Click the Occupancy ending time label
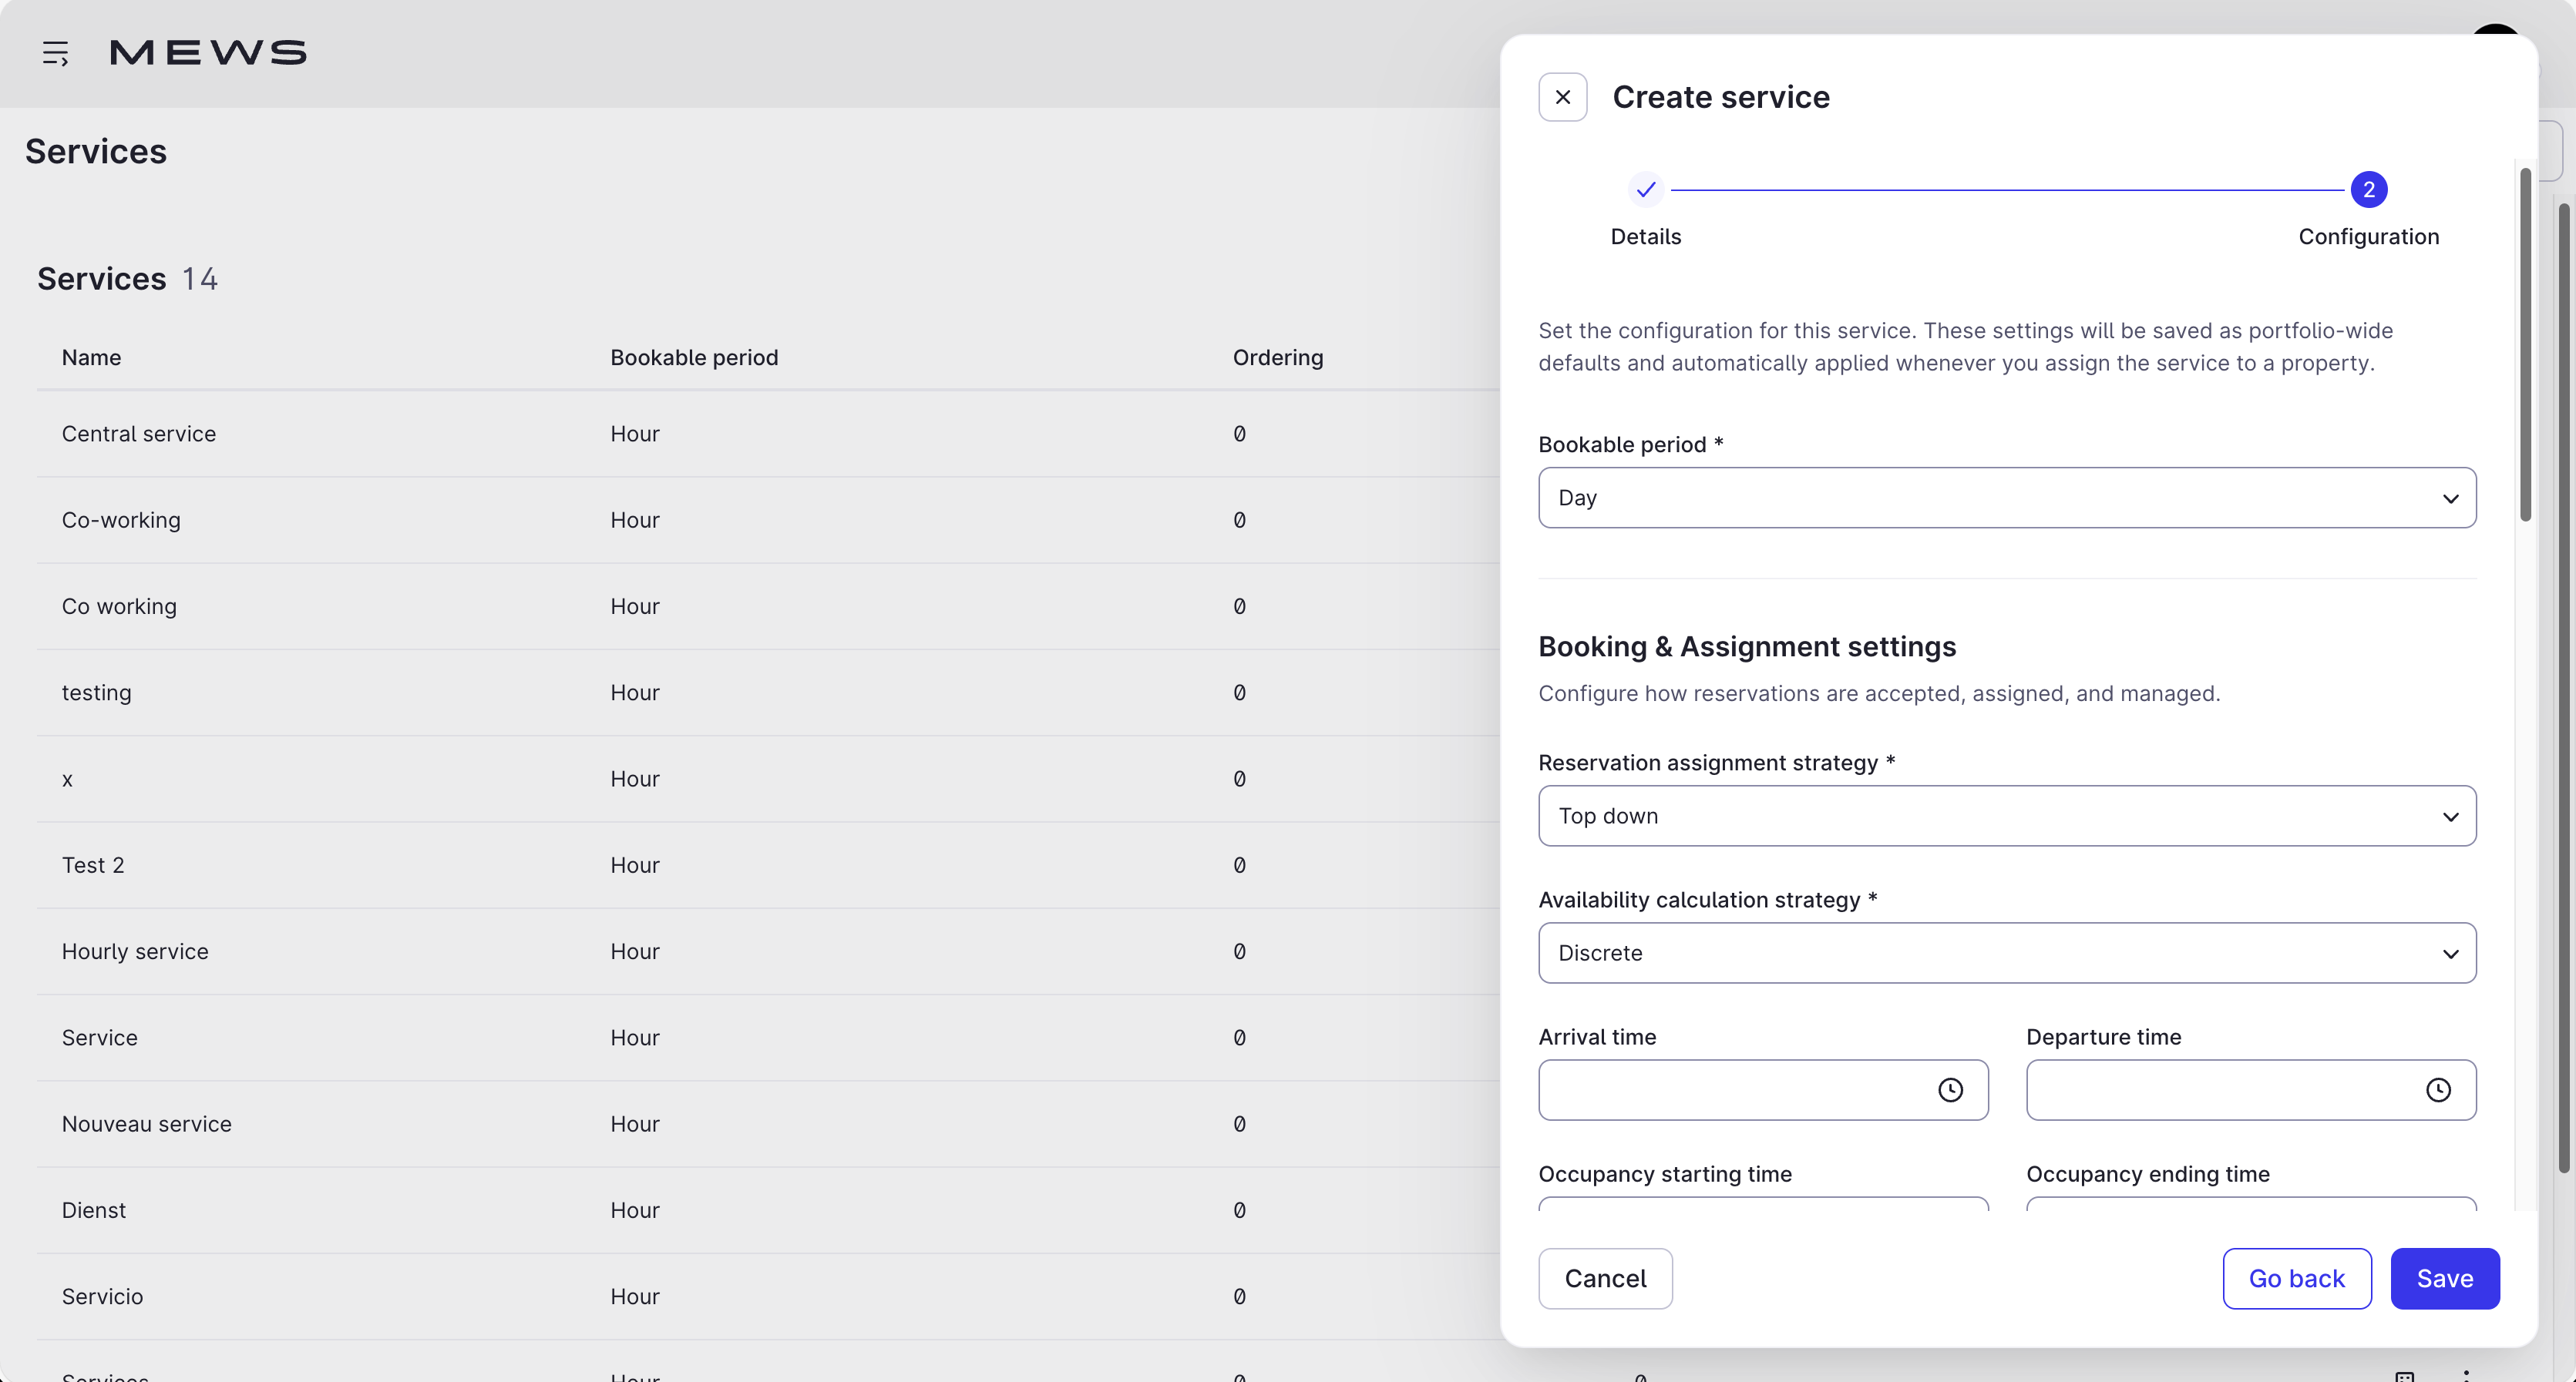This screenshot has width=2576, height=1382. tap(2148, 1174)
